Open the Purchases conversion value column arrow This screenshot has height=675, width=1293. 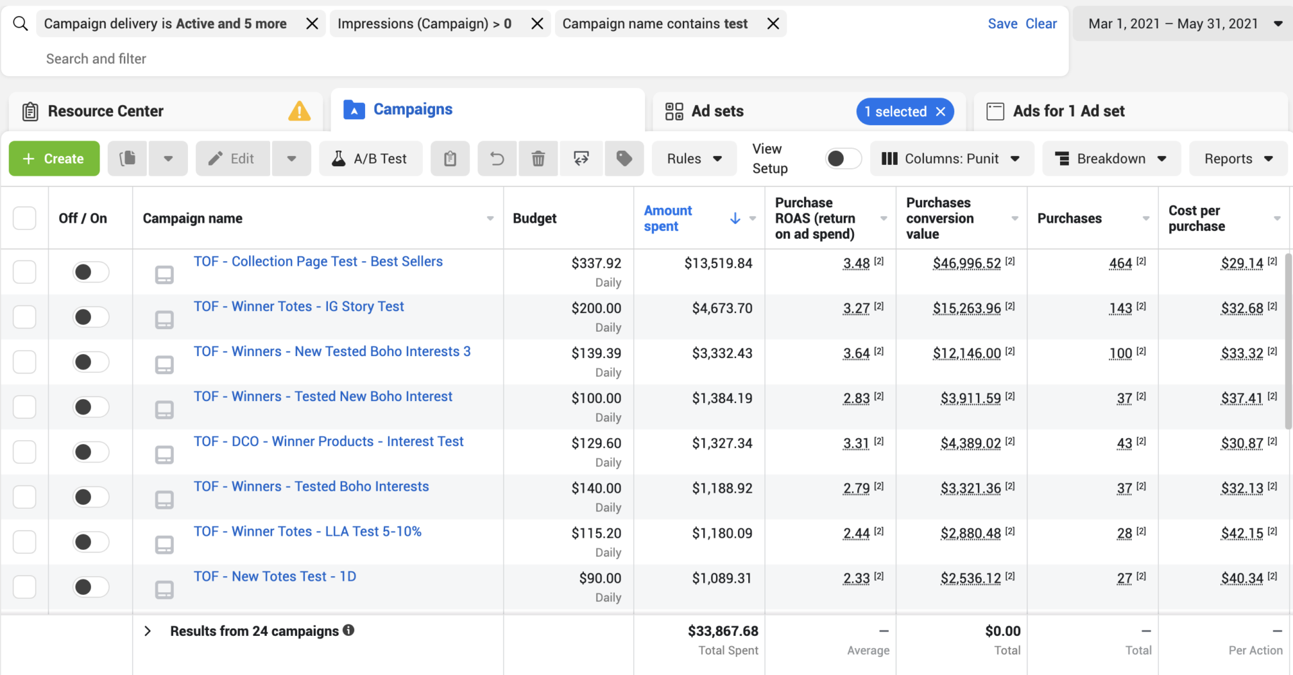(x=1015, y=218)
